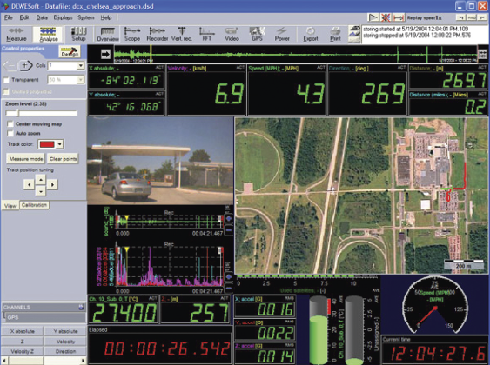Open the Overview display
Screen dimensions: 490x365
pos(108,34)
